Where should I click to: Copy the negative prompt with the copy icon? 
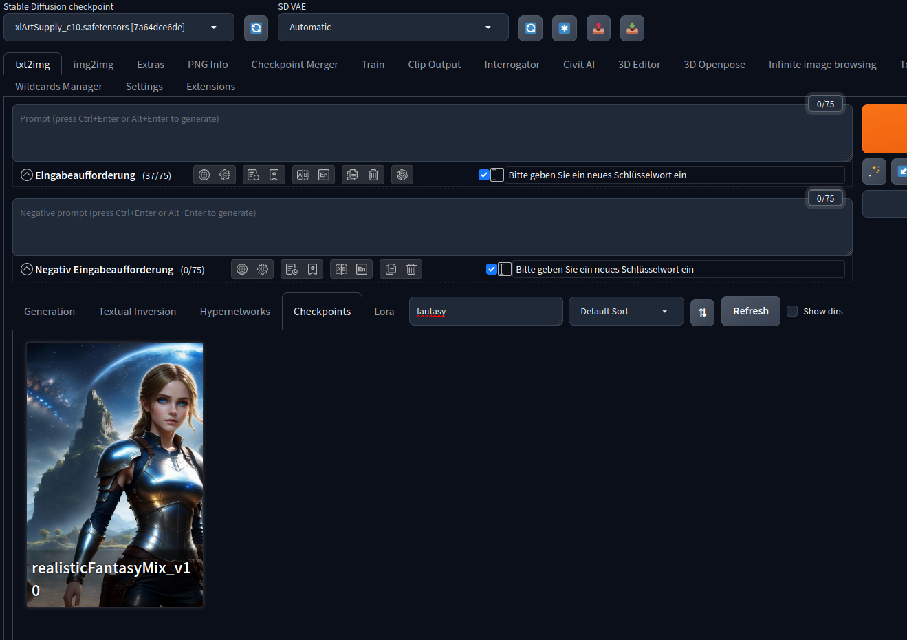[391, 269]
